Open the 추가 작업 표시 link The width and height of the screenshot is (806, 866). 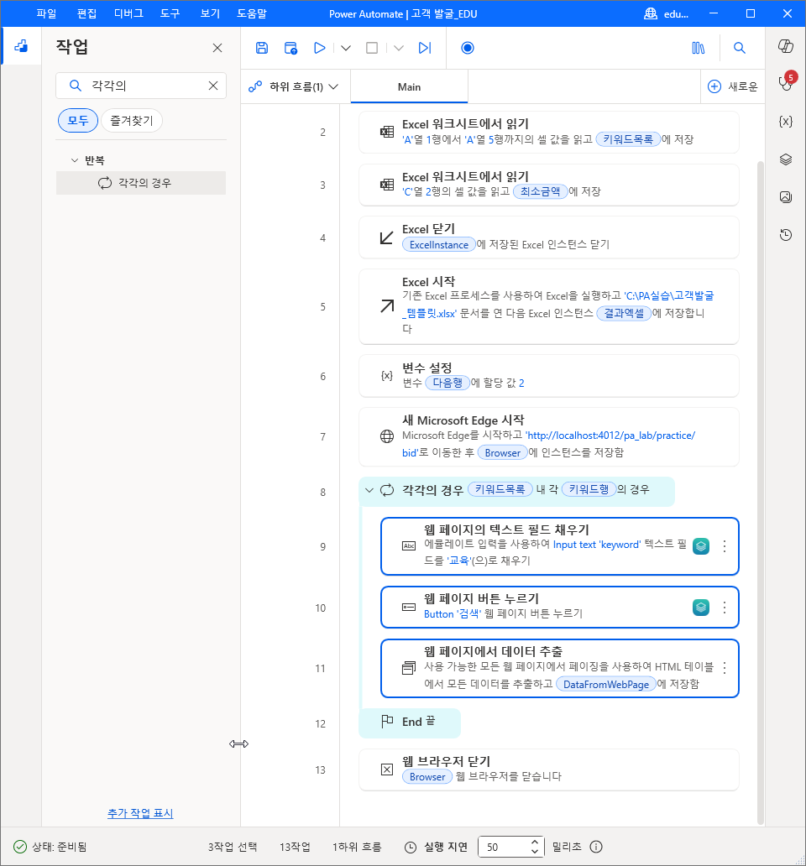coord(140,813)
